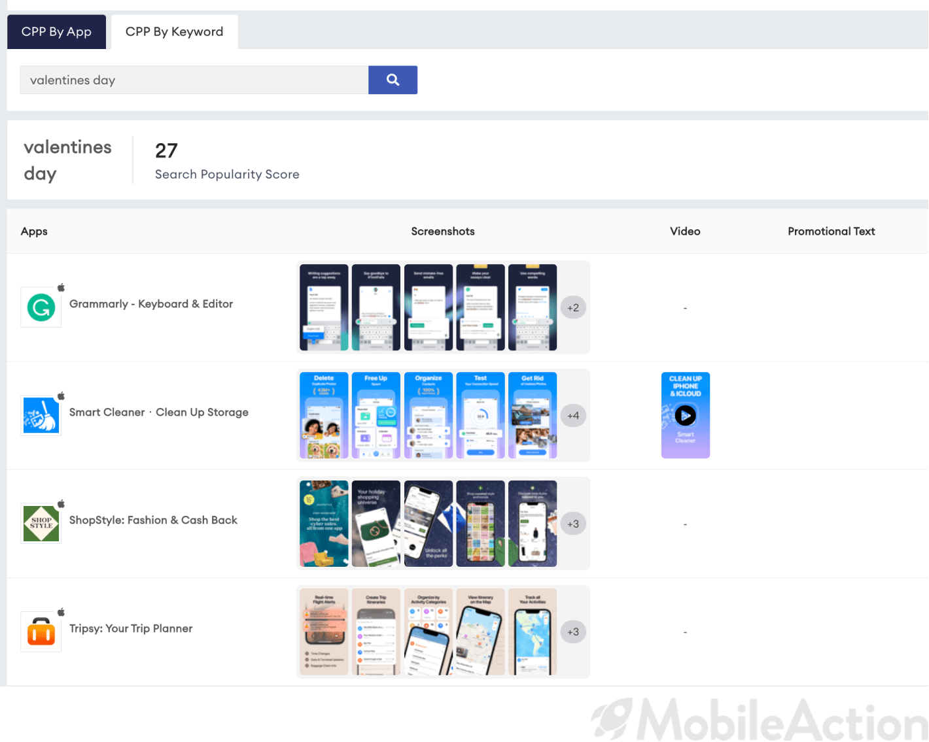Open Tripsy: Your Trip Planner name

(131, 628)
